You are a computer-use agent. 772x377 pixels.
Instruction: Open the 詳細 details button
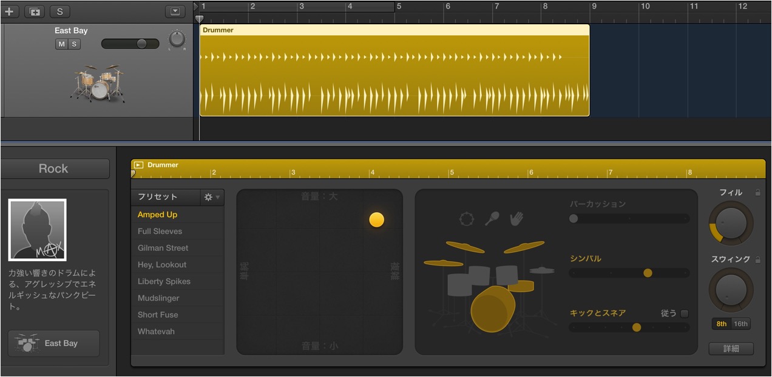[731, 349]
